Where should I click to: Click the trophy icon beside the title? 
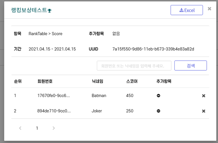(x=50, y=11)
